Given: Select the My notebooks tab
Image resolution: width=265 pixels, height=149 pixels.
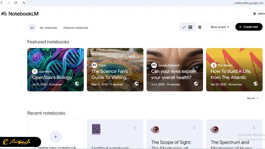Looking at the screenshot, I should pos(48,28).
